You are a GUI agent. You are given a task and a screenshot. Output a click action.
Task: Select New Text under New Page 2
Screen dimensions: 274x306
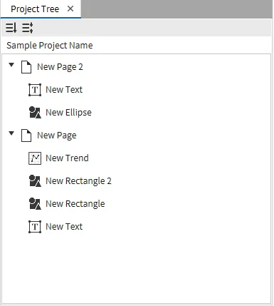coord(64,90)
